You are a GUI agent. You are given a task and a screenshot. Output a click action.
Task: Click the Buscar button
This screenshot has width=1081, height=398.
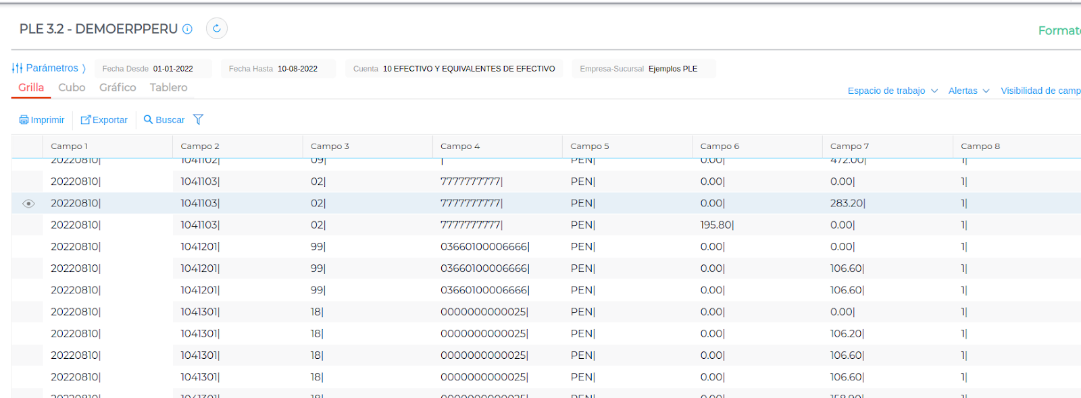pos(164,119)
